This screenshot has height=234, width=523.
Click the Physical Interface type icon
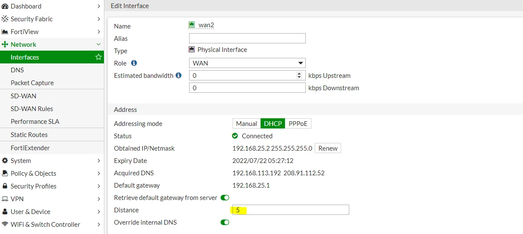pos(192,50)
